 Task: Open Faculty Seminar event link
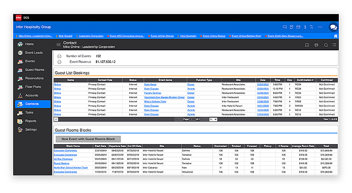tap(153, 93)
